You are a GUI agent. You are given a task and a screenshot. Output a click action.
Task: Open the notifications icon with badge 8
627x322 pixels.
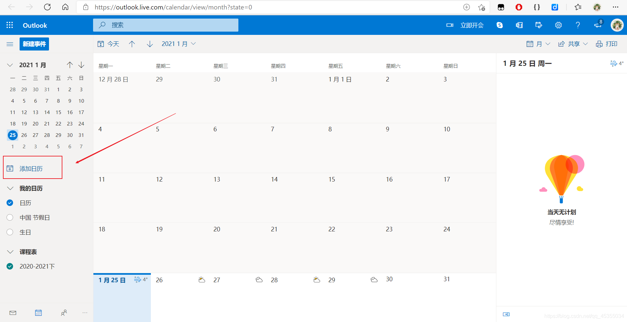point(598,24)
